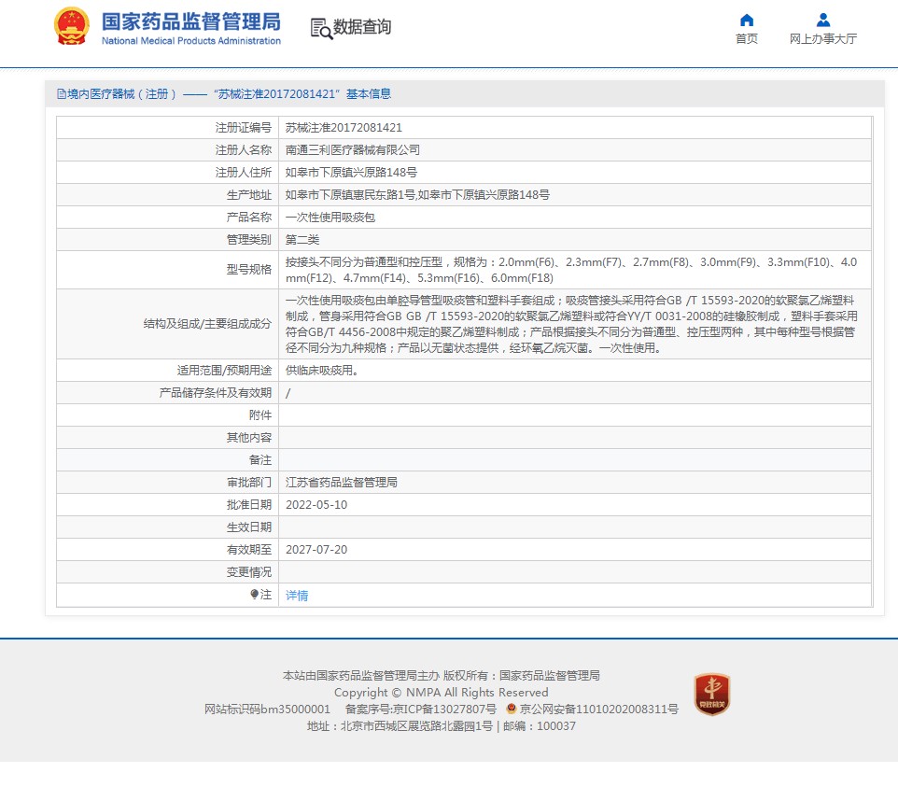Click the 产品储存条件及有效期 row label

click(x=216, y=393)
